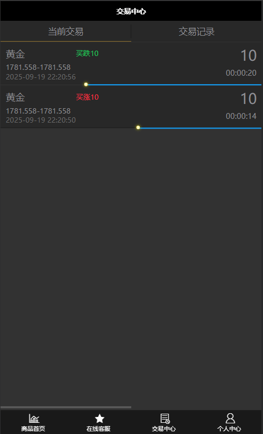263x434 pixels.
Task: Select the 交易中心 document icon
Action: [x=165, y=419]
